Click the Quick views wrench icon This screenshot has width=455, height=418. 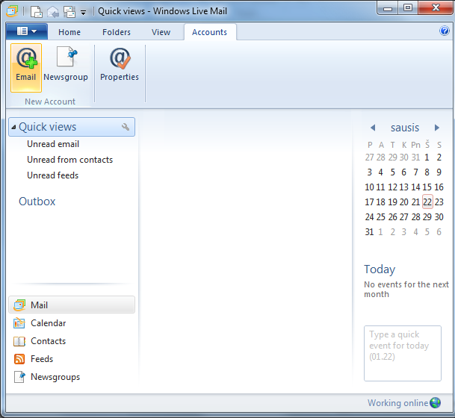(126, 127)
